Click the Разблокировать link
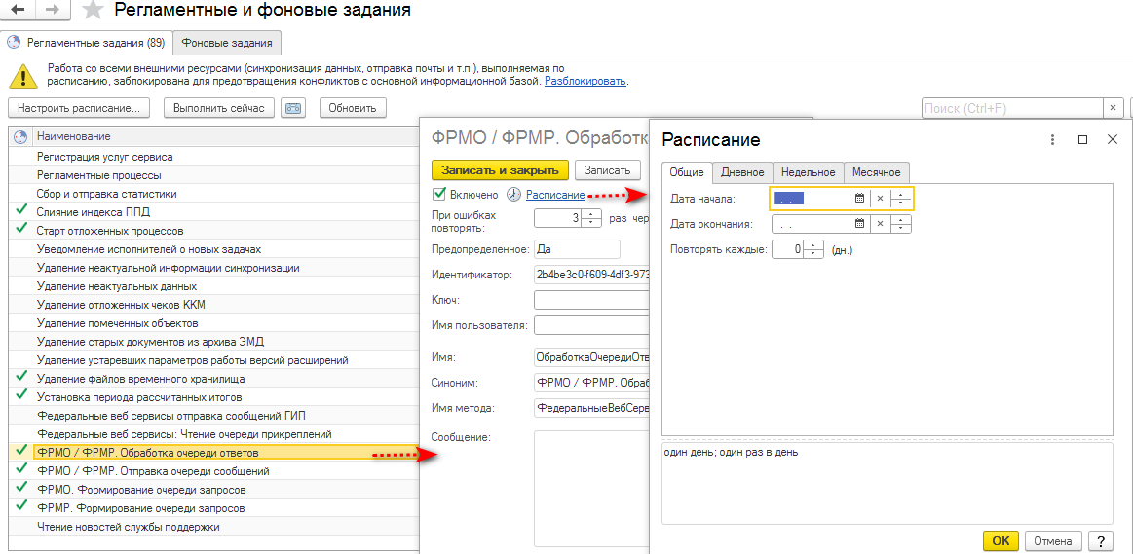Viewport: 1133px width, 554px height. coord(585,82)
